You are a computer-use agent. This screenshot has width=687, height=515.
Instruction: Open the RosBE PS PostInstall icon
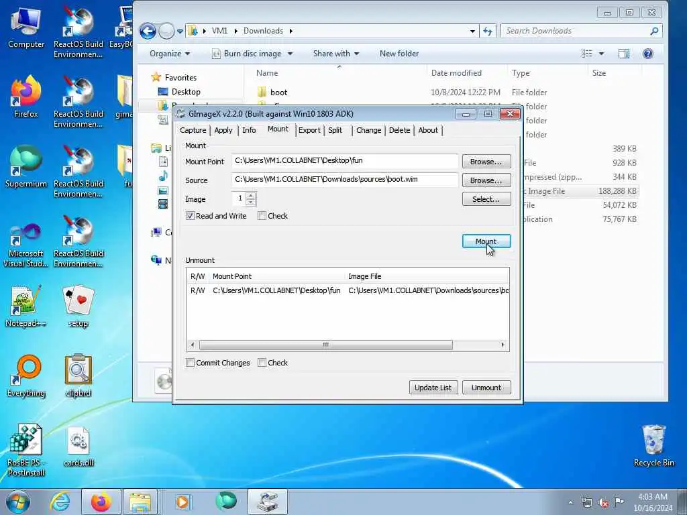[x=26, y=450]
